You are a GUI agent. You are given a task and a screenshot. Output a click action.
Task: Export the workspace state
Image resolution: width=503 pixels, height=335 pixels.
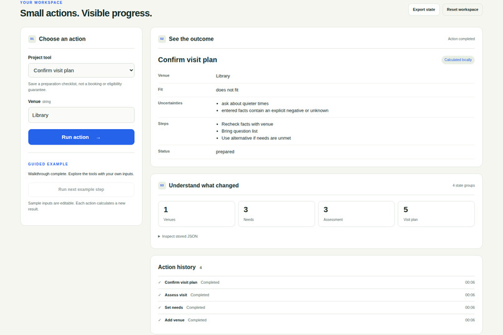pos(424,9)
